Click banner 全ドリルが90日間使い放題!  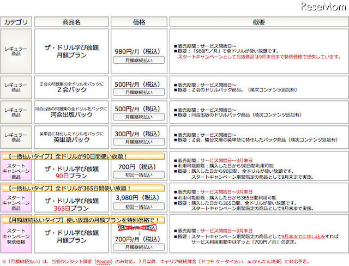(x=83, y=156)
